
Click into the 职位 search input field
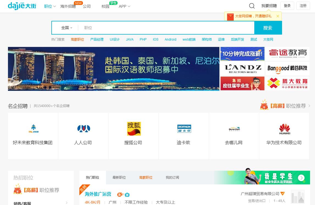click(x=165, y=28)
